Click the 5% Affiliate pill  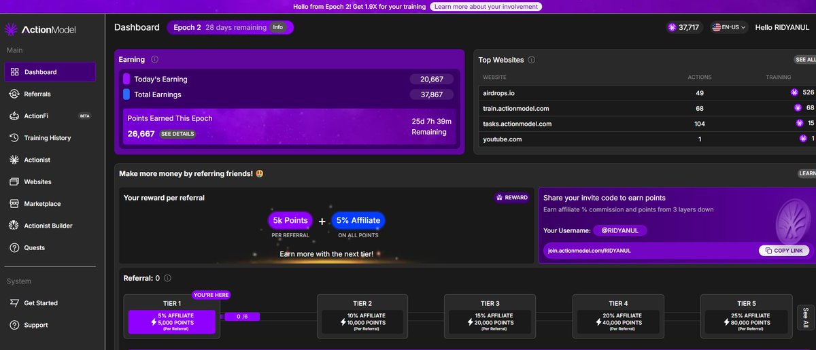tap(358, 220)
